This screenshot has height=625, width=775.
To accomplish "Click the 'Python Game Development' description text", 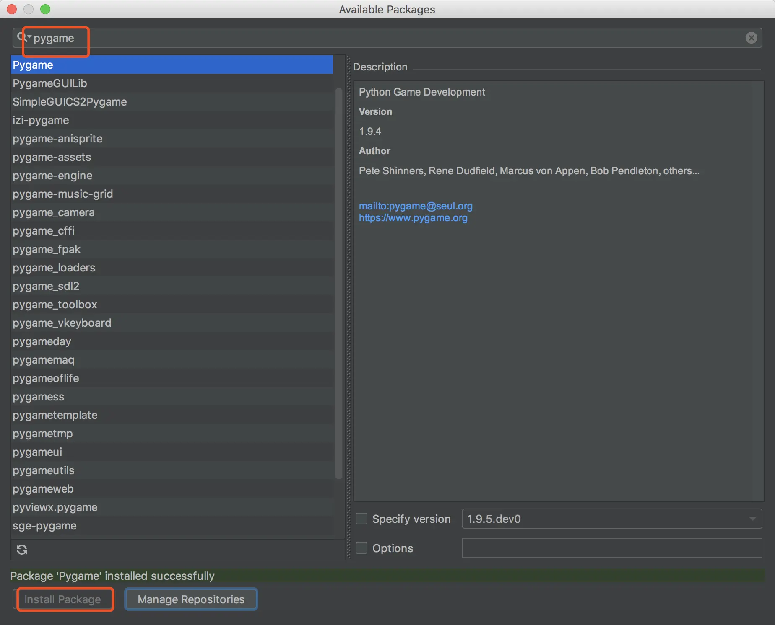I will tap(422, 92).
